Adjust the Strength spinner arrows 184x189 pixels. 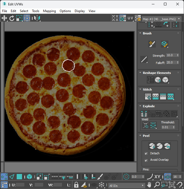point(178,55)
